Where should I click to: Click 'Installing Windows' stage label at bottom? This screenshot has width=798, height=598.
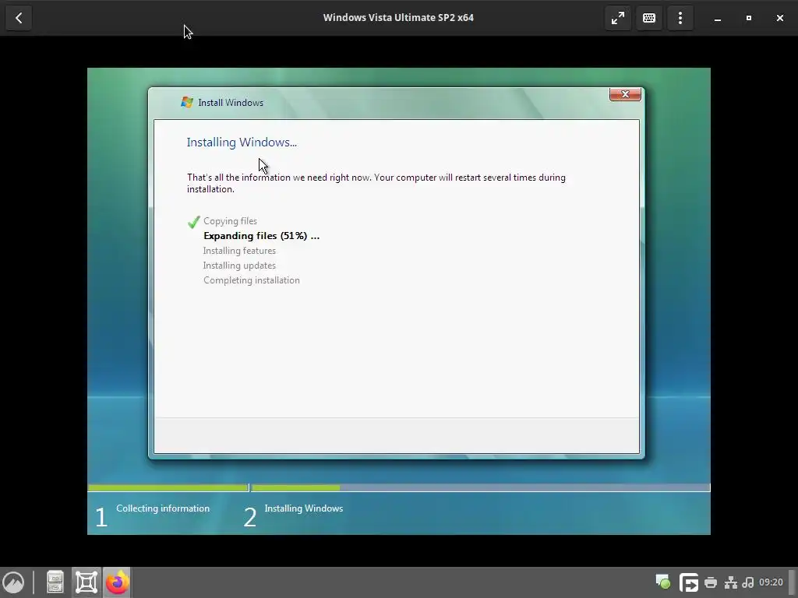coord(304,508)
